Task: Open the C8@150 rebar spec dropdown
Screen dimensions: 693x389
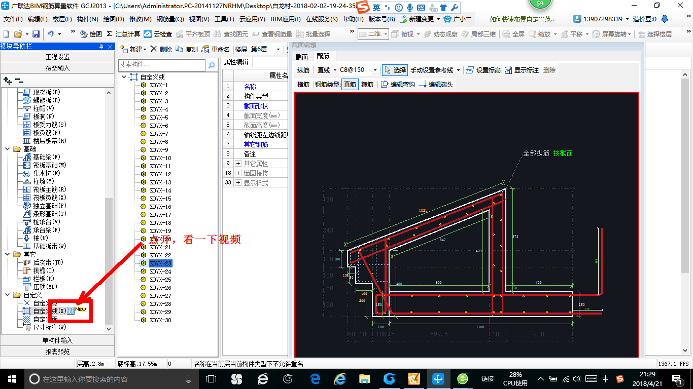Action: (x=375, y=70)
